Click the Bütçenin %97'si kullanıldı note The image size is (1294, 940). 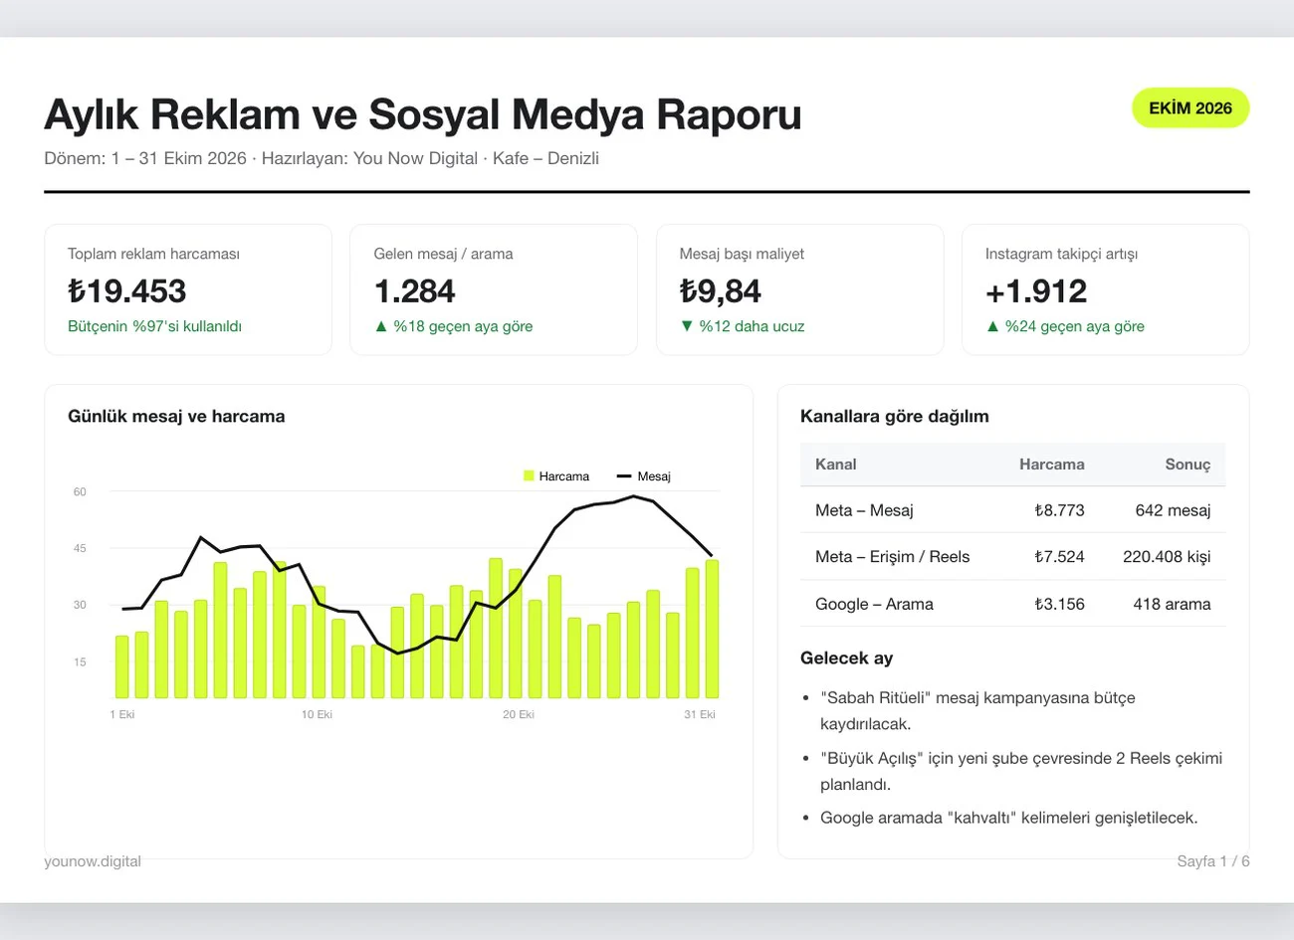tap(154, 326)
